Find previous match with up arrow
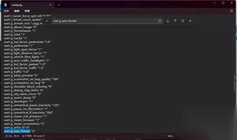This screenshot has height=140, width=237. [x=175, y=21]
